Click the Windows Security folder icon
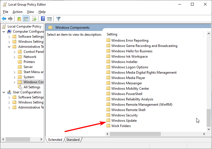The width and height of the screenshot is (212, 149). click(108, 115)
